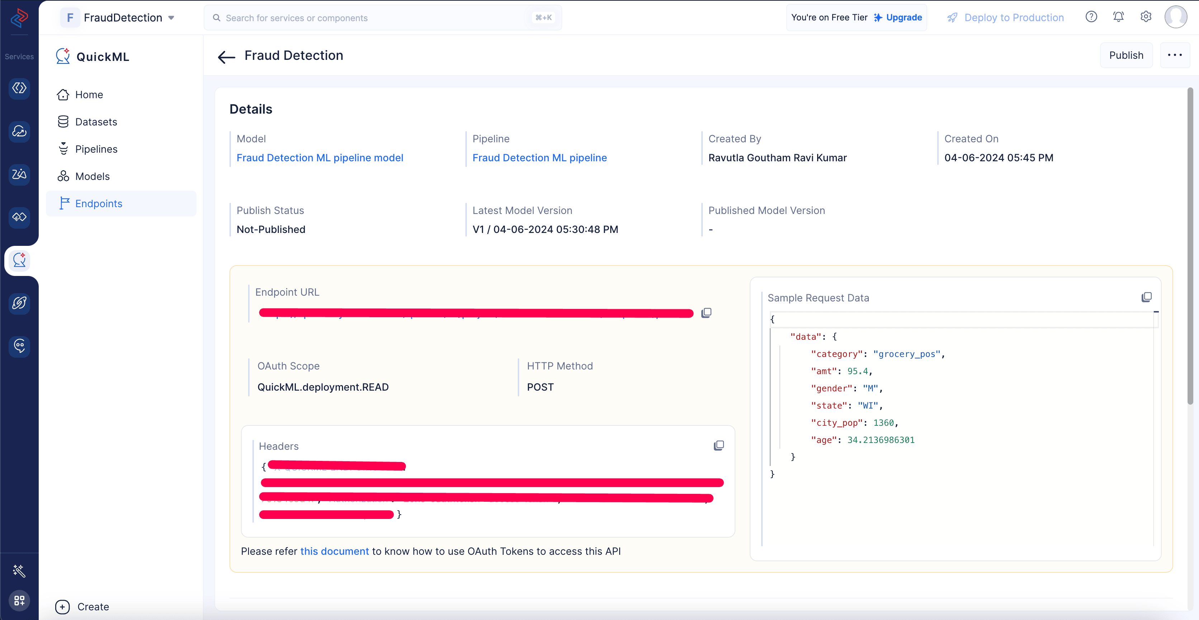The height and width of the screenshot is (620, 1199).
Task: Click the plus icon next to Create
Action: [62, 606]
